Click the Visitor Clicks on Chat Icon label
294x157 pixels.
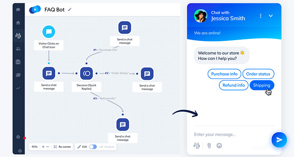pos(49,45)
